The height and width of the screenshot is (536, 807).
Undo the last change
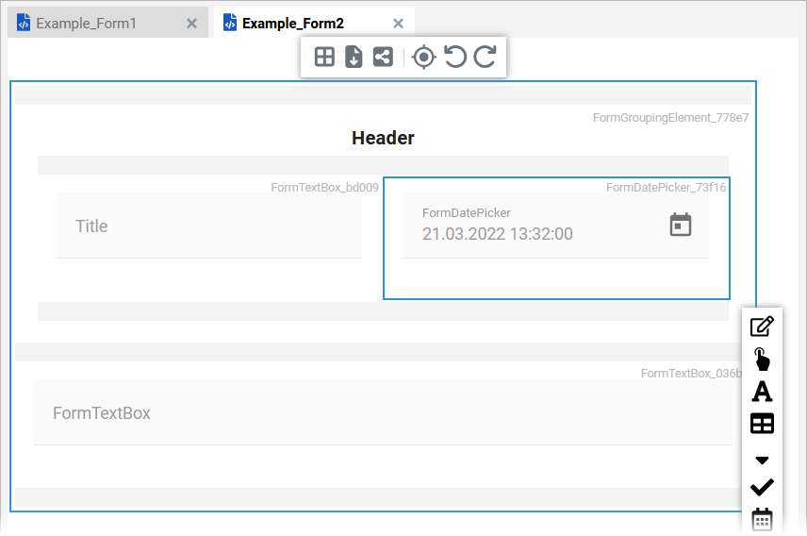click(455, 57)
